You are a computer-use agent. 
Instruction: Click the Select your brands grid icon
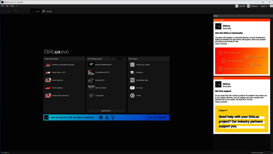[x=132, y=65]
